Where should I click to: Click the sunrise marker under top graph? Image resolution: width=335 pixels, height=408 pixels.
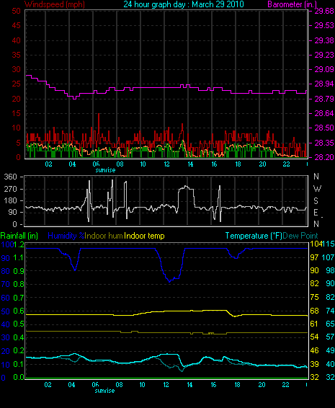(x=105, y=170)
